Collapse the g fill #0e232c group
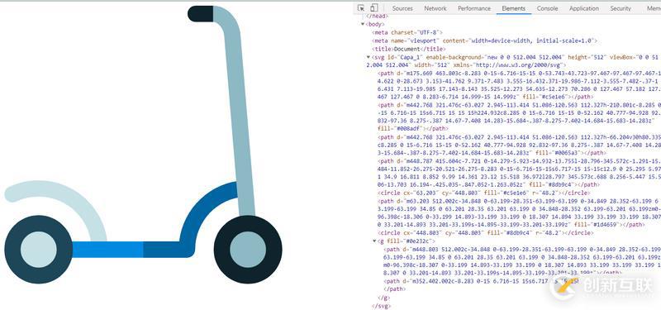This screenshot has height=310, width=661. tap(374, 241)
